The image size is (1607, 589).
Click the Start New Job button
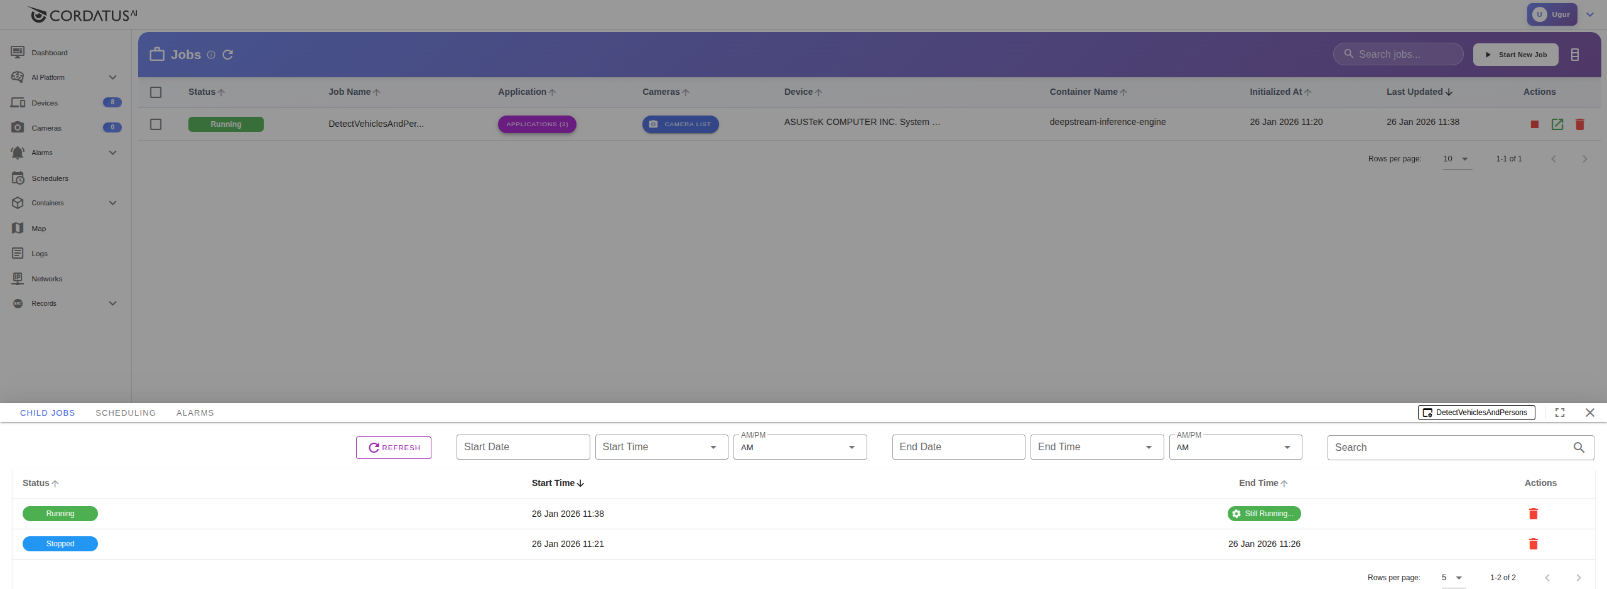(x=1515, y=55)
